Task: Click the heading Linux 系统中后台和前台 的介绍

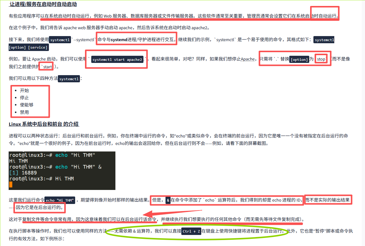Action: [44, 124]
